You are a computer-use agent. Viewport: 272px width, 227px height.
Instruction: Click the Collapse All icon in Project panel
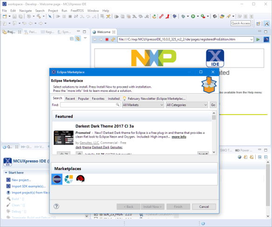point(72,39)
